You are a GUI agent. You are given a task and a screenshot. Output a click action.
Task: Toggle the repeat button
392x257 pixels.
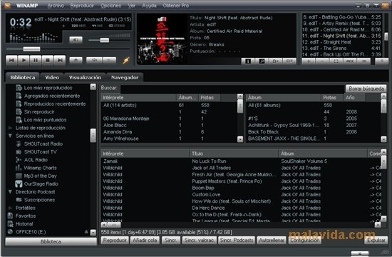109,60
